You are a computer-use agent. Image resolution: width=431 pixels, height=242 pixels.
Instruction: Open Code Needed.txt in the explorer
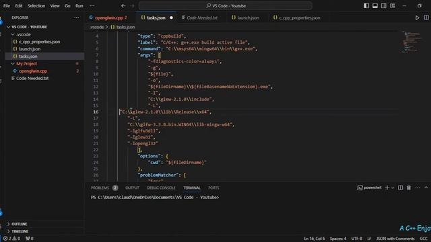(32, 78)
